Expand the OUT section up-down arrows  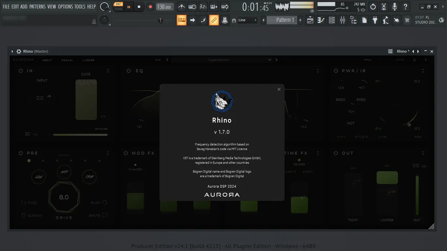[x=423, y=153]
